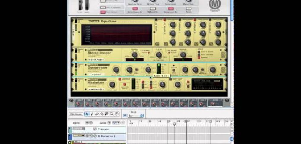This screenshot has width=301, height=144.
Task: Click the mixer first channel pan knob
Action: (78, 104)
